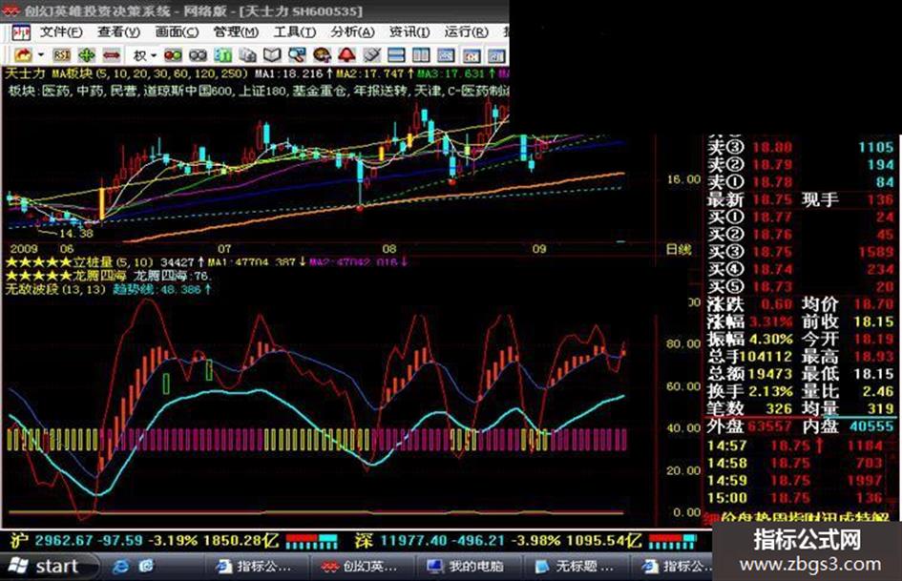
Task: Click the 换手 2.13% turnover value
Action: tap(771, 392)
